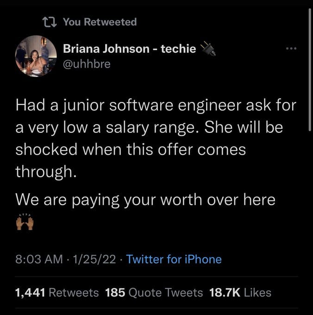Click the 'You Retweeted' label
The width and height of the screenshot is (313, 315).
tap(100, 22)
